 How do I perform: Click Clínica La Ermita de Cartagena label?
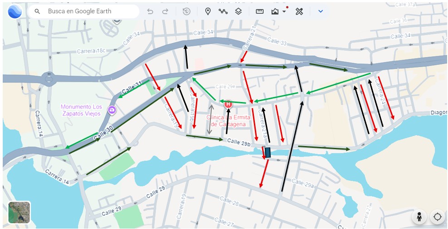[x=228, y=121]
